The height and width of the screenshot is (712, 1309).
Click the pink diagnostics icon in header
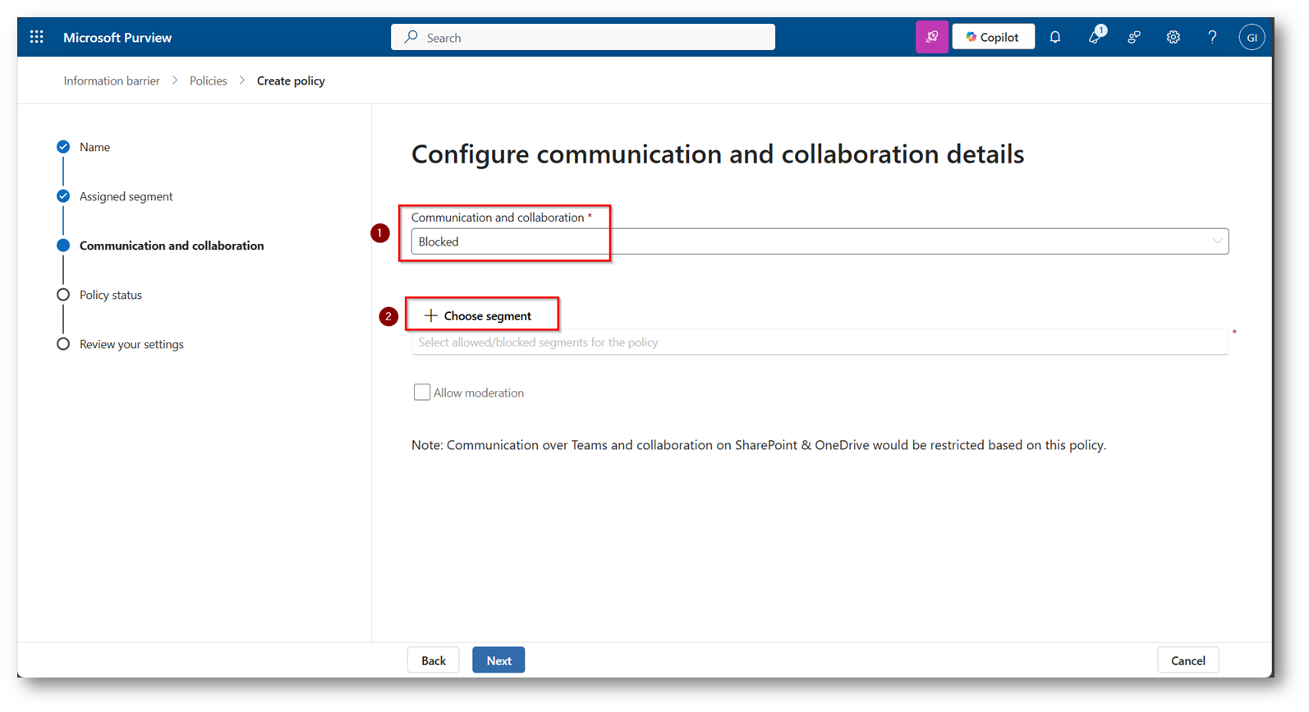932,37
